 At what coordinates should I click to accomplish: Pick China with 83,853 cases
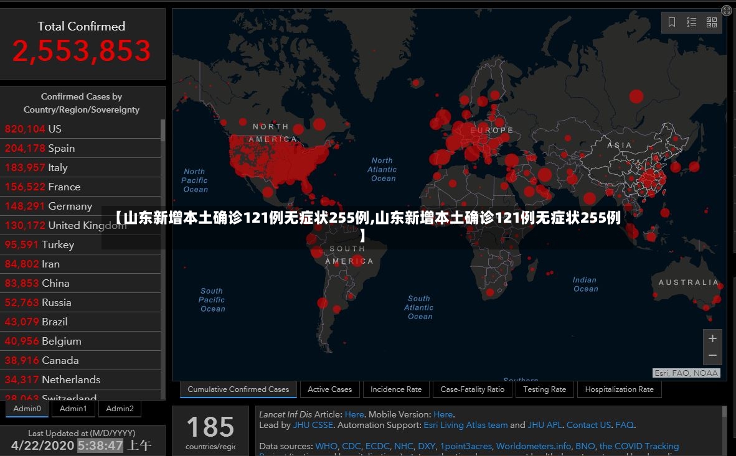pos(80,283)
